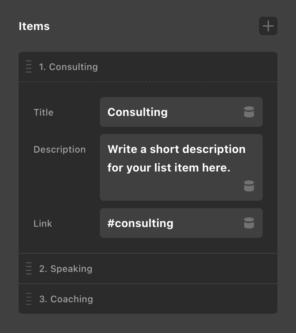Viewport: 296px width, 333px height.
Task: Click the drag handle beside 3. Coaching
Action: pos(28,299)
